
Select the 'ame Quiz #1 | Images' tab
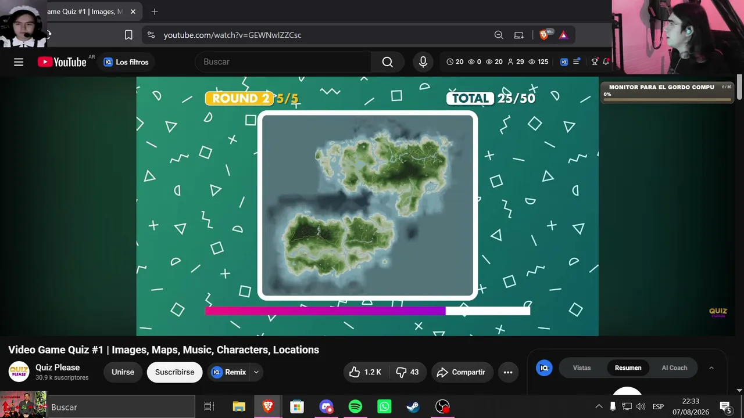pyautogui.click(x=84, y=12)
